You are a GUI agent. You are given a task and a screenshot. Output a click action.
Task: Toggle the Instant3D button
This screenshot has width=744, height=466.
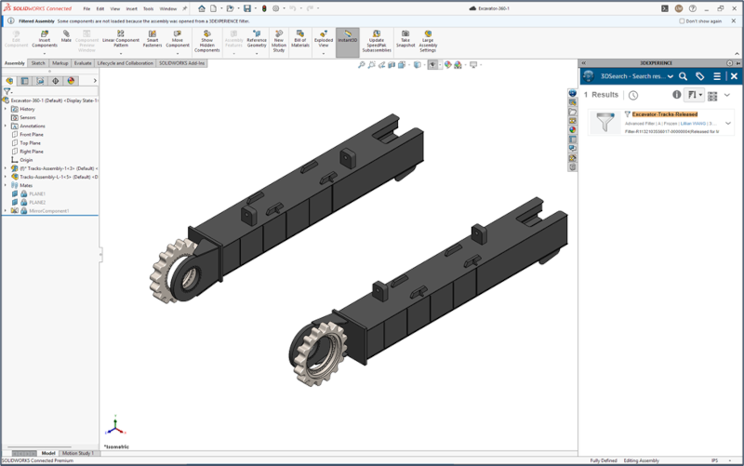[348, 38]
